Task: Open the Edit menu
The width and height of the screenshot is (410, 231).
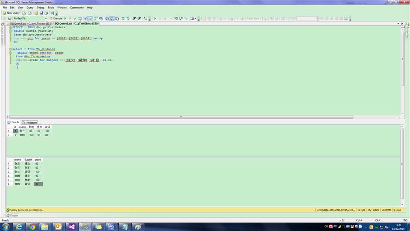Action: point(12,8)
